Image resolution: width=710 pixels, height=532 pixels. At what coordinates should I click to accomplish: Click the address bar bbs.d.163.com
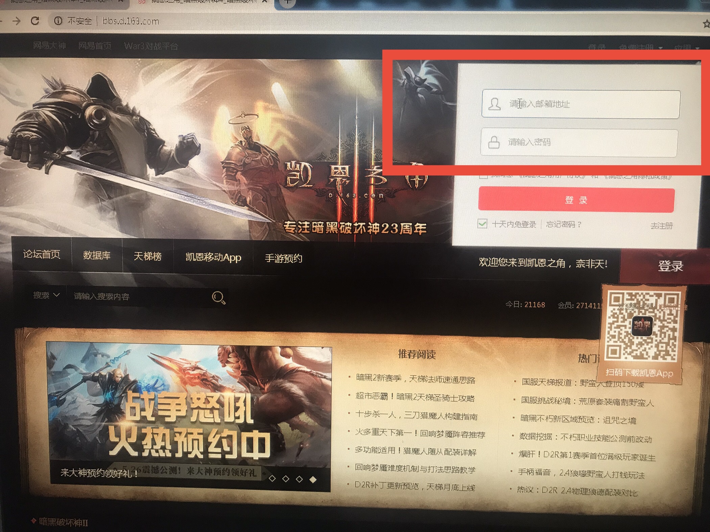tap(131, 21)
